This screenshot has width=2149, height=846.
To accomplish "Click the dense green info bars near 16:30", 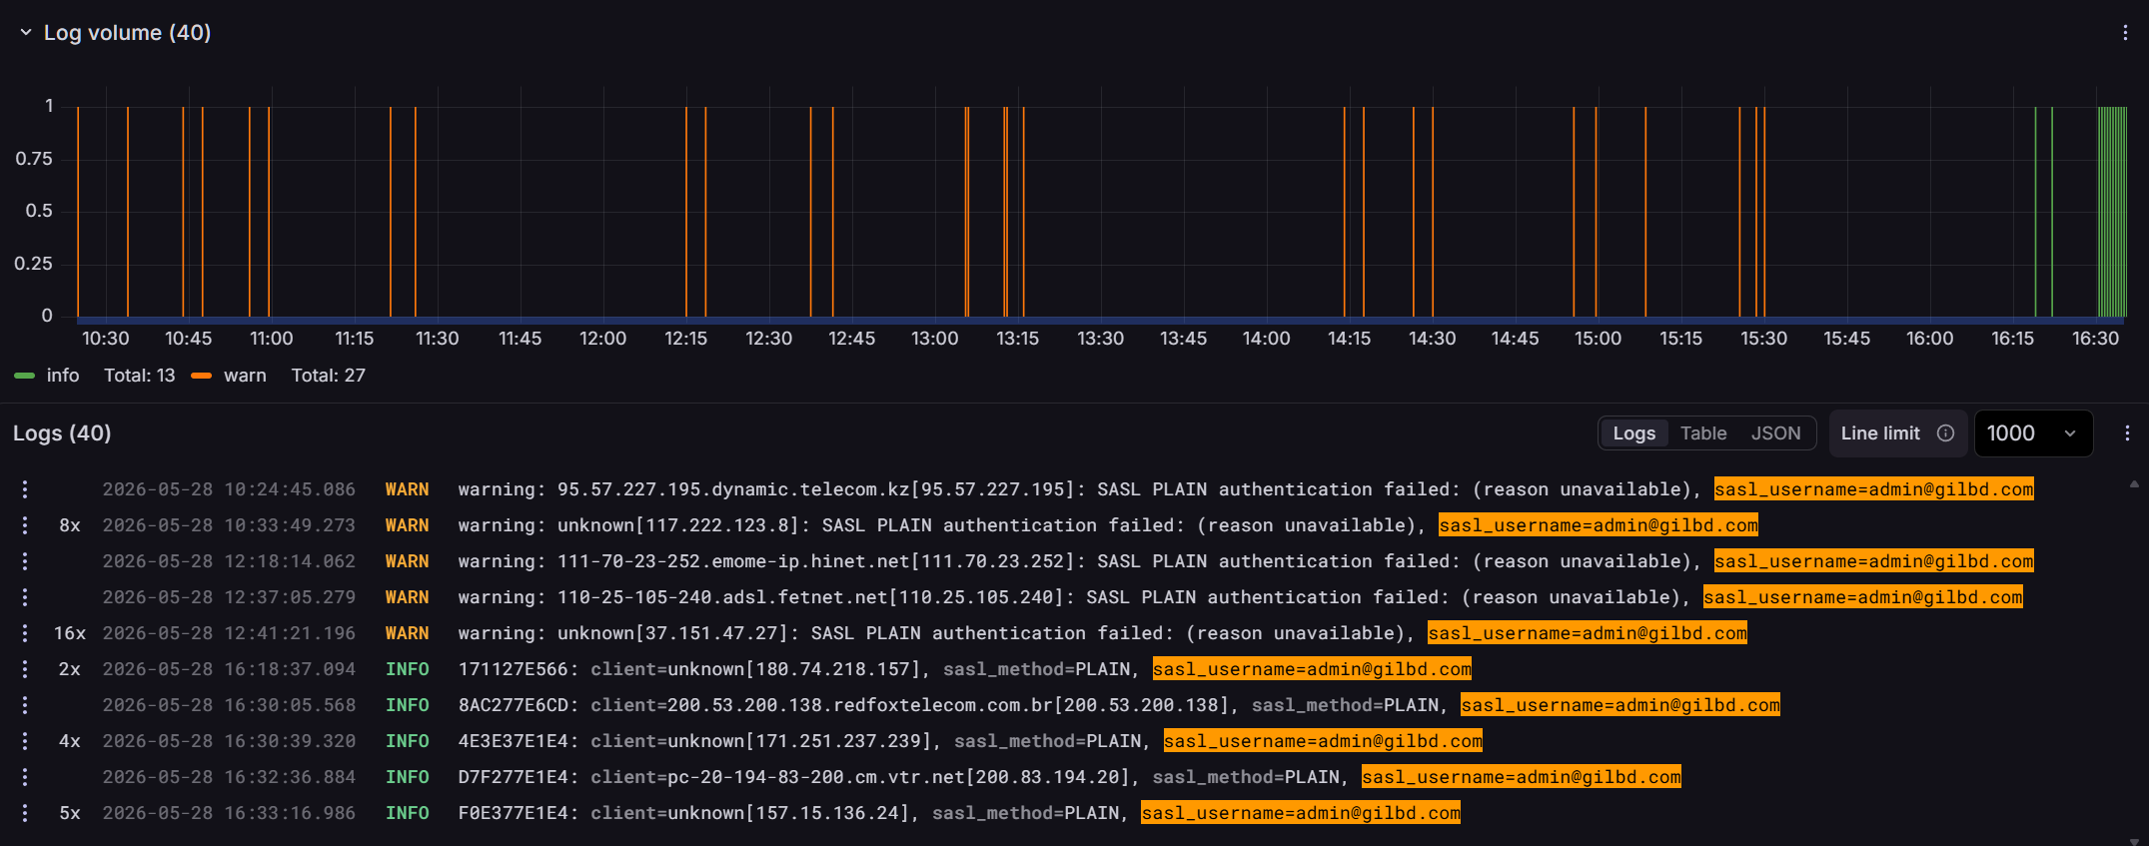I will point(2112,212).
